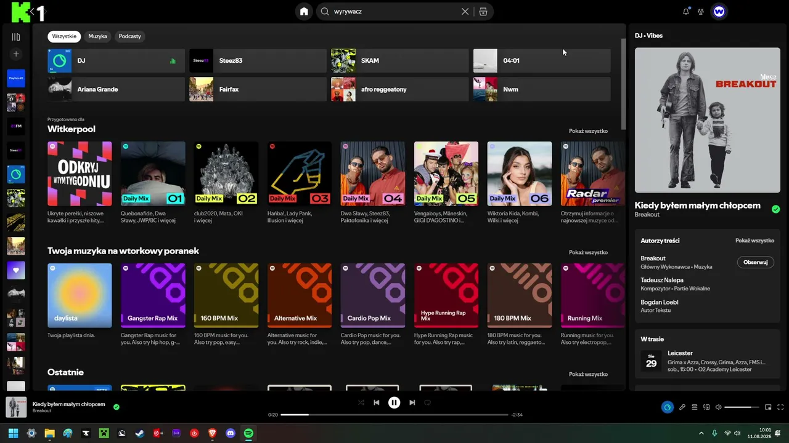789x443 pixels.
Task: Open Friend Activity icon
Action: 701,11
